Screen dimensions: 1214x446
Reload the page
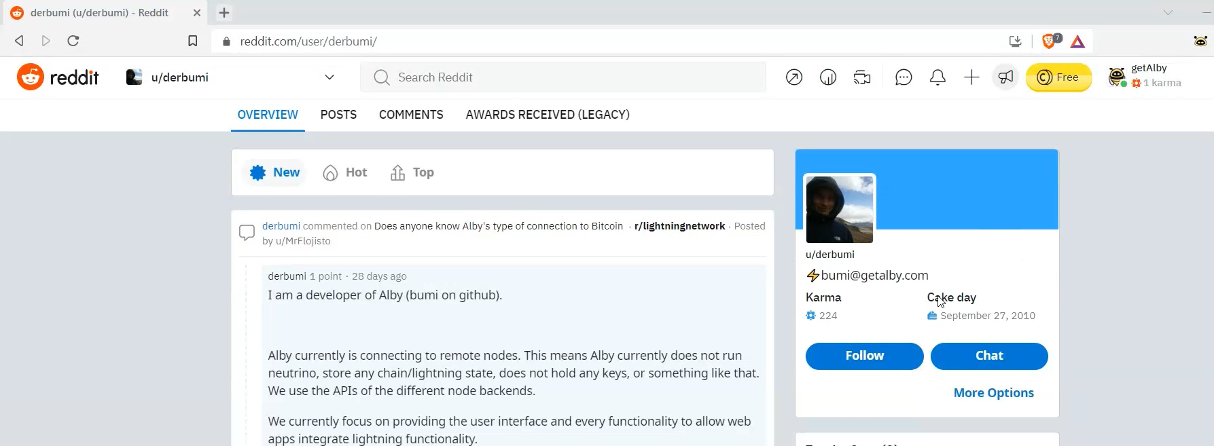(x=73, y=41)
